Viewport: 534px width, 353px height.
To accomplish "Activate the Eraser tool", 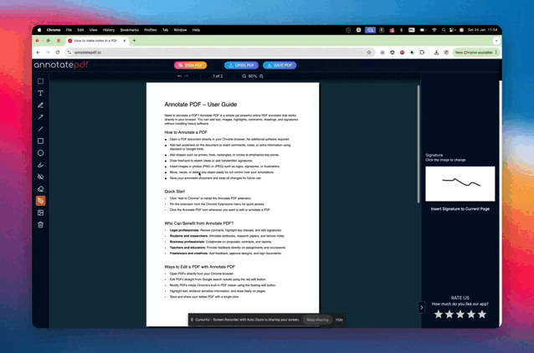I will (40, 189).
